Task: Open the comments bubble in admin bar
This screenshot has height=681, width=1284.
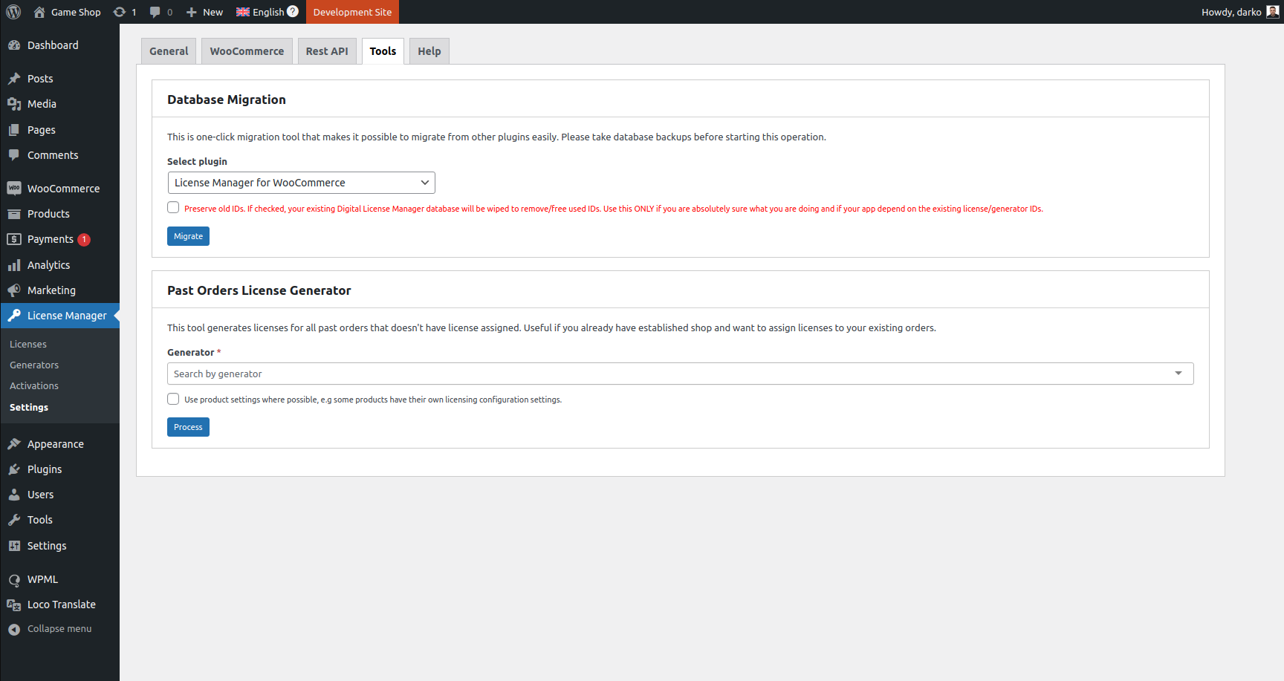Action: 155,12
